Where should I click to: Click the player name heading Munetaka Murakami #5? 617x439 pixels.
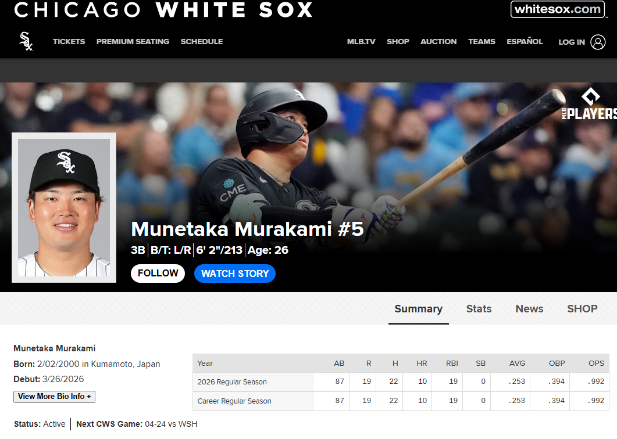click(247, 229)
